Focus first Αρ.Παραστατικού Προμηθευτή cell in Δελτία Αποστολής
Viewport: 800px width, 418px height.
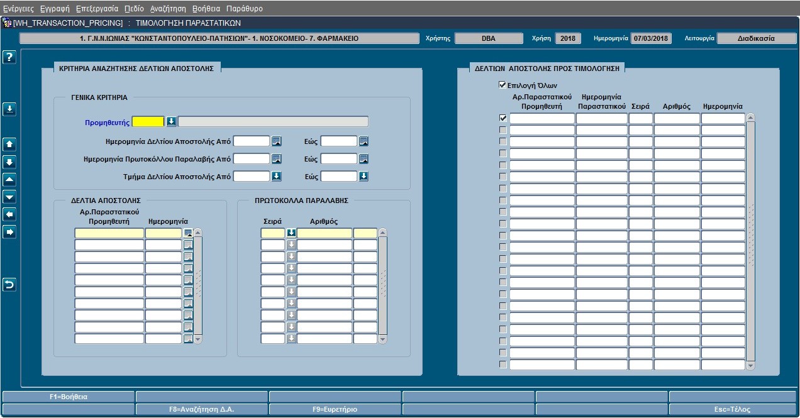pyautogui.click(x=109, y=233)
